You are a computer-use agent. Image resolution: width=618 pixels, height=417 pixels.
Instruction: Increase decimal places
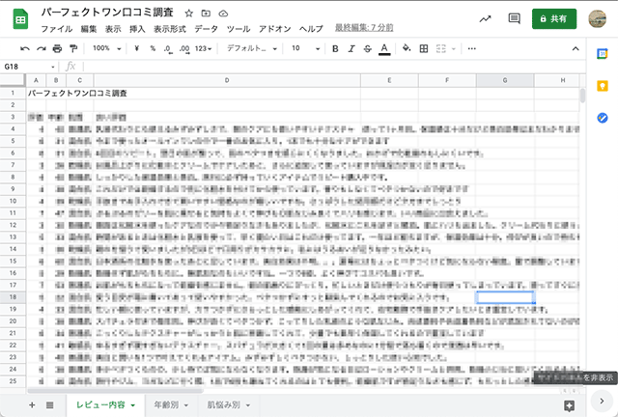click(184, 49)
